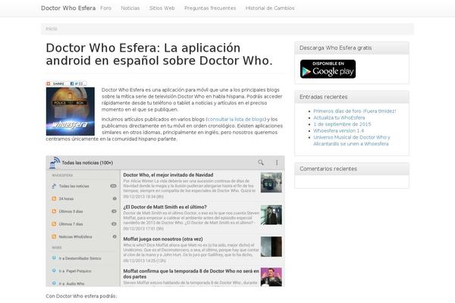Image resolution: width=455 pixels, height=303 pixels.
Task: Click thumbnail for 'Moffat confirma que la temporada 8'
Action: tap(271, 277)
